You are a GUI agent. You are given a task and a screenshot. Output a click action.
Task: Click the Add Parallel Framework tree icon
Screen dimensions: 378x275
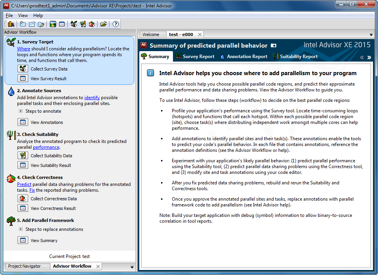[x=11, y=221]
